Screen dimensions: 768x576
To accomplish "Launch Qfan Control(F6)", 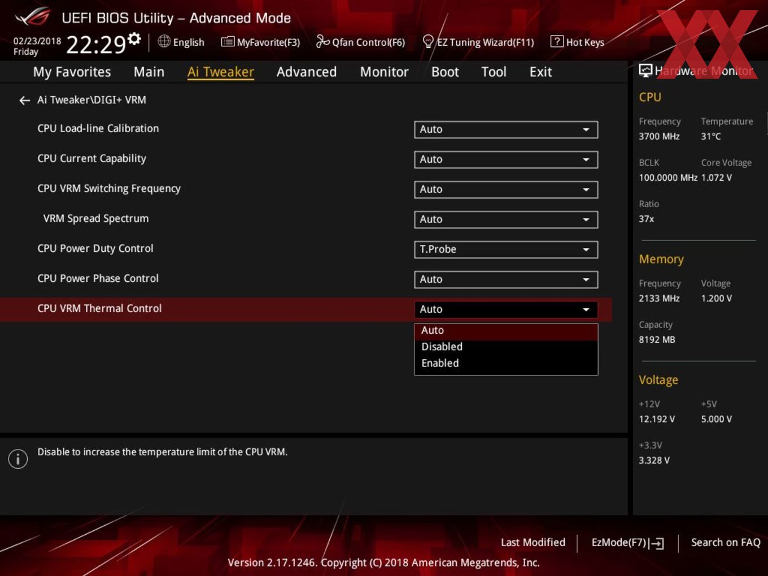I will (360, 42).
